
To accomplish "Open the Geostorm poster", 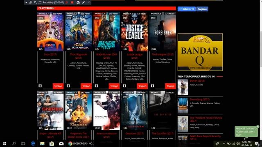I will 135,111.
